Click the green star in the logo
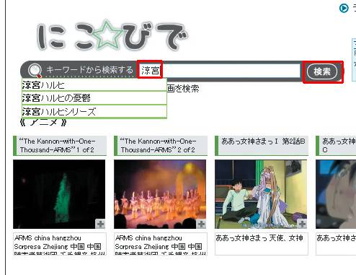 click(107, 35)
